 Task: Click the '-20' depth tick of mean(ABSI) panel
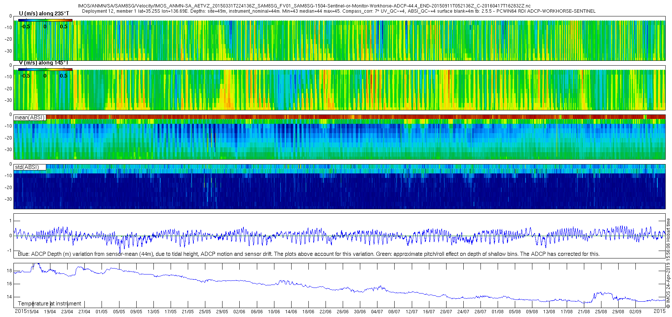click(8, 138)
